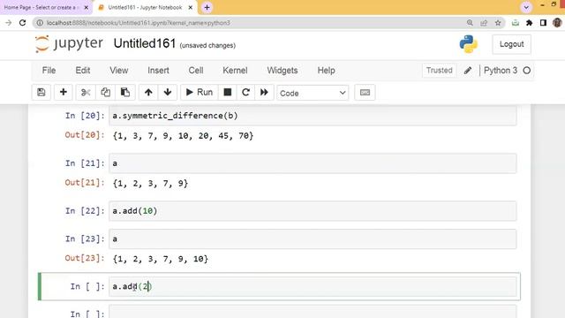The height and width of the screenshot is (318, 565).
Task: Share this page icon in address bar
Action: click(x=484, y=23)
